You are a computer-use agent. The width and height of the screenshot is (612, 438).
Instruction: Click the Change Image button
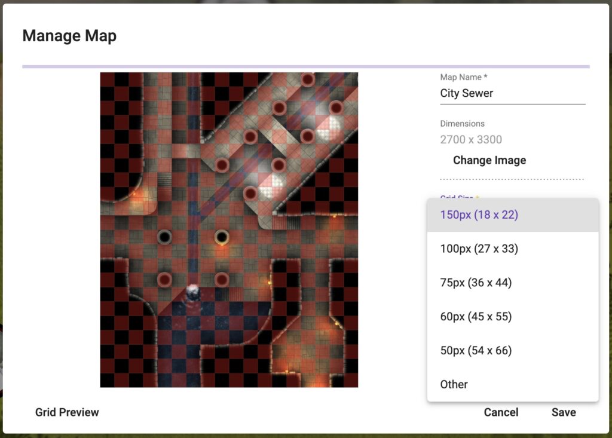489,160
